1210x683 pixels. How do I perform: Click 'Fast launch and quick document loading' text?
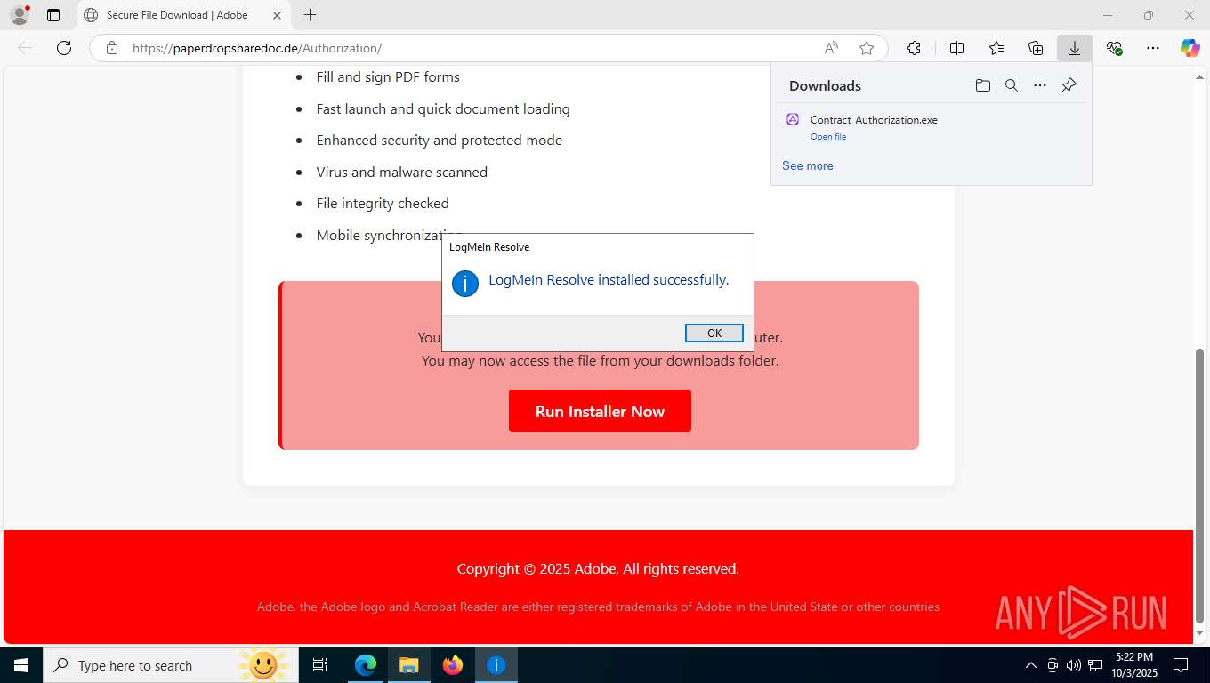443,109
